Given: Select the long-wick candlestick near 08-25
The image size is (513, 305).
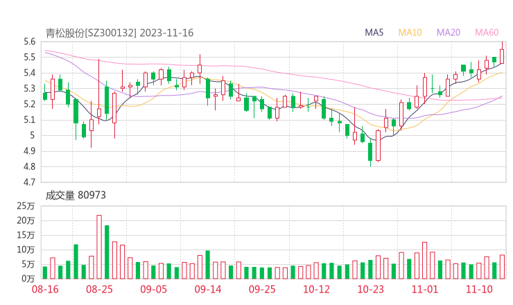Looking at the screenshot, I should 99,91.
